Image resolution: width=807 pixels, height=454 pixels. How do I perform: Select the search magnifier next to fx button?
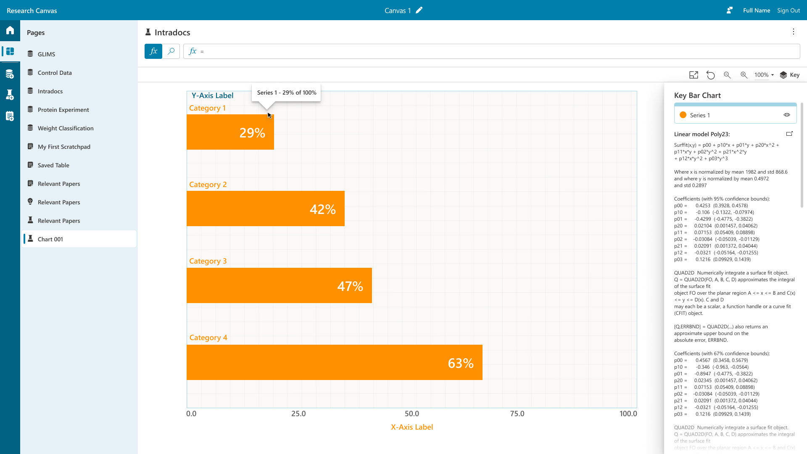[x=171, y=51]
